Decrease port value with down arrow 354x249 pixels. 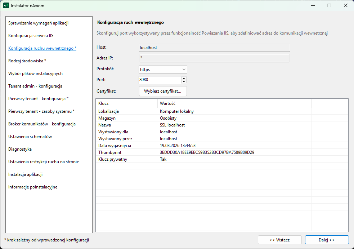184,82
